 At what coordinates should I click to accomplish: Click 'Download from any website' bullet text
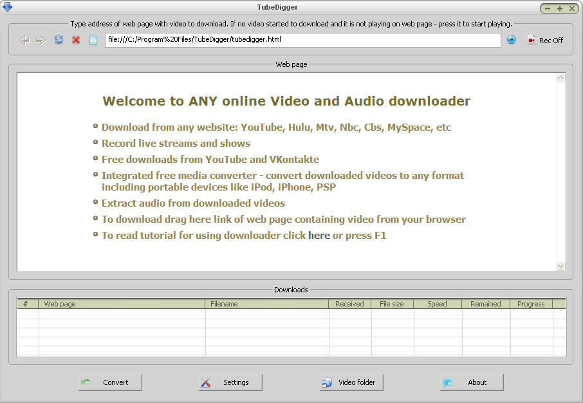(x=276, y=127)
